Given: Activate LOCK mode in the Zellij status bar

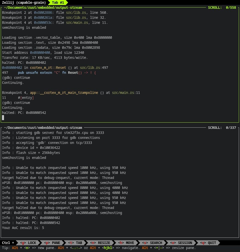Looking at the screenshot, I should pos(28,243).
